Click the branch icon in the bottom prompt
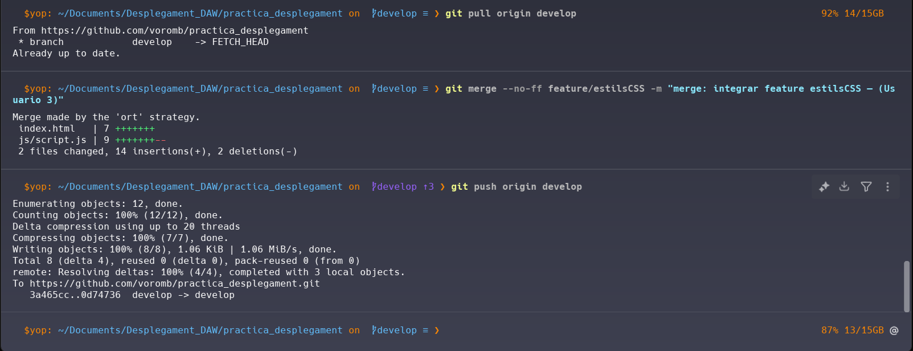This screenshot has height=351, width=913. pos(374,330)
